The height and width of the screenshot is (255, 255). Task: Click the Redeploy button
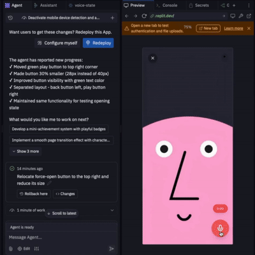pos(98,43)
